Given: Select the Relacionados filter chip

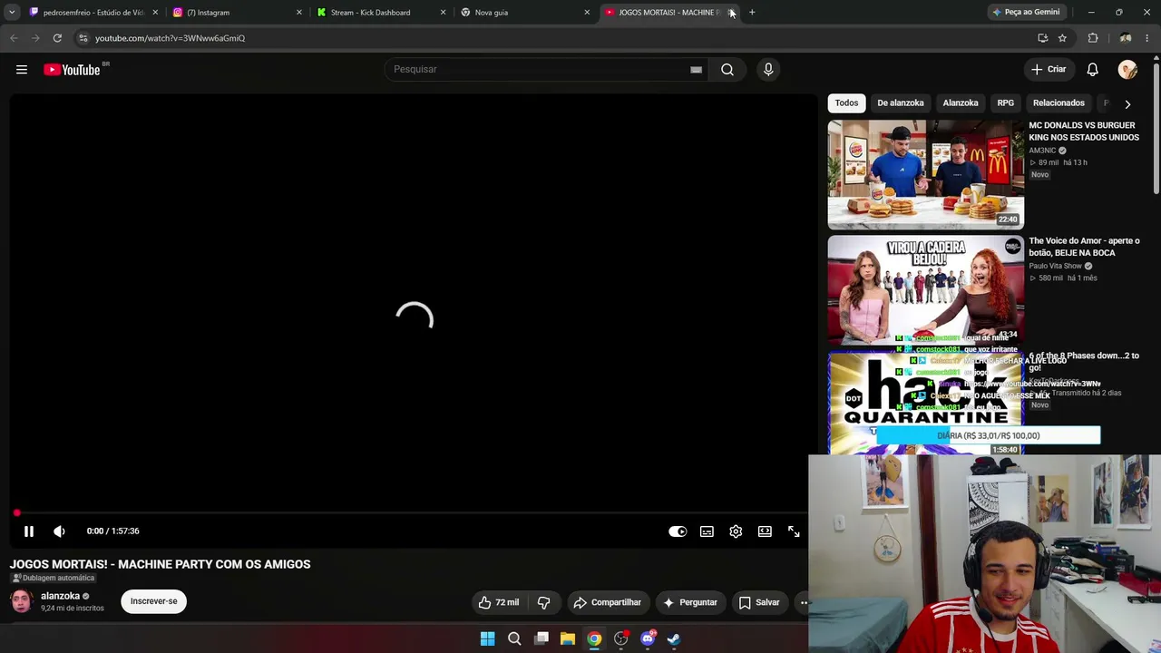Looking at the screenshot, I should tap(1059, 103).
